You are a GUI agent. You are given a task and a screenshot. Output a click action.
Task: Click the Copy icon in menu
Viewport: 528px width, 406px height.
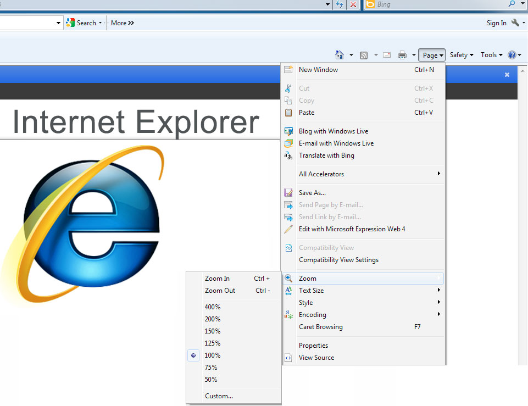click(x=288, y=101)
